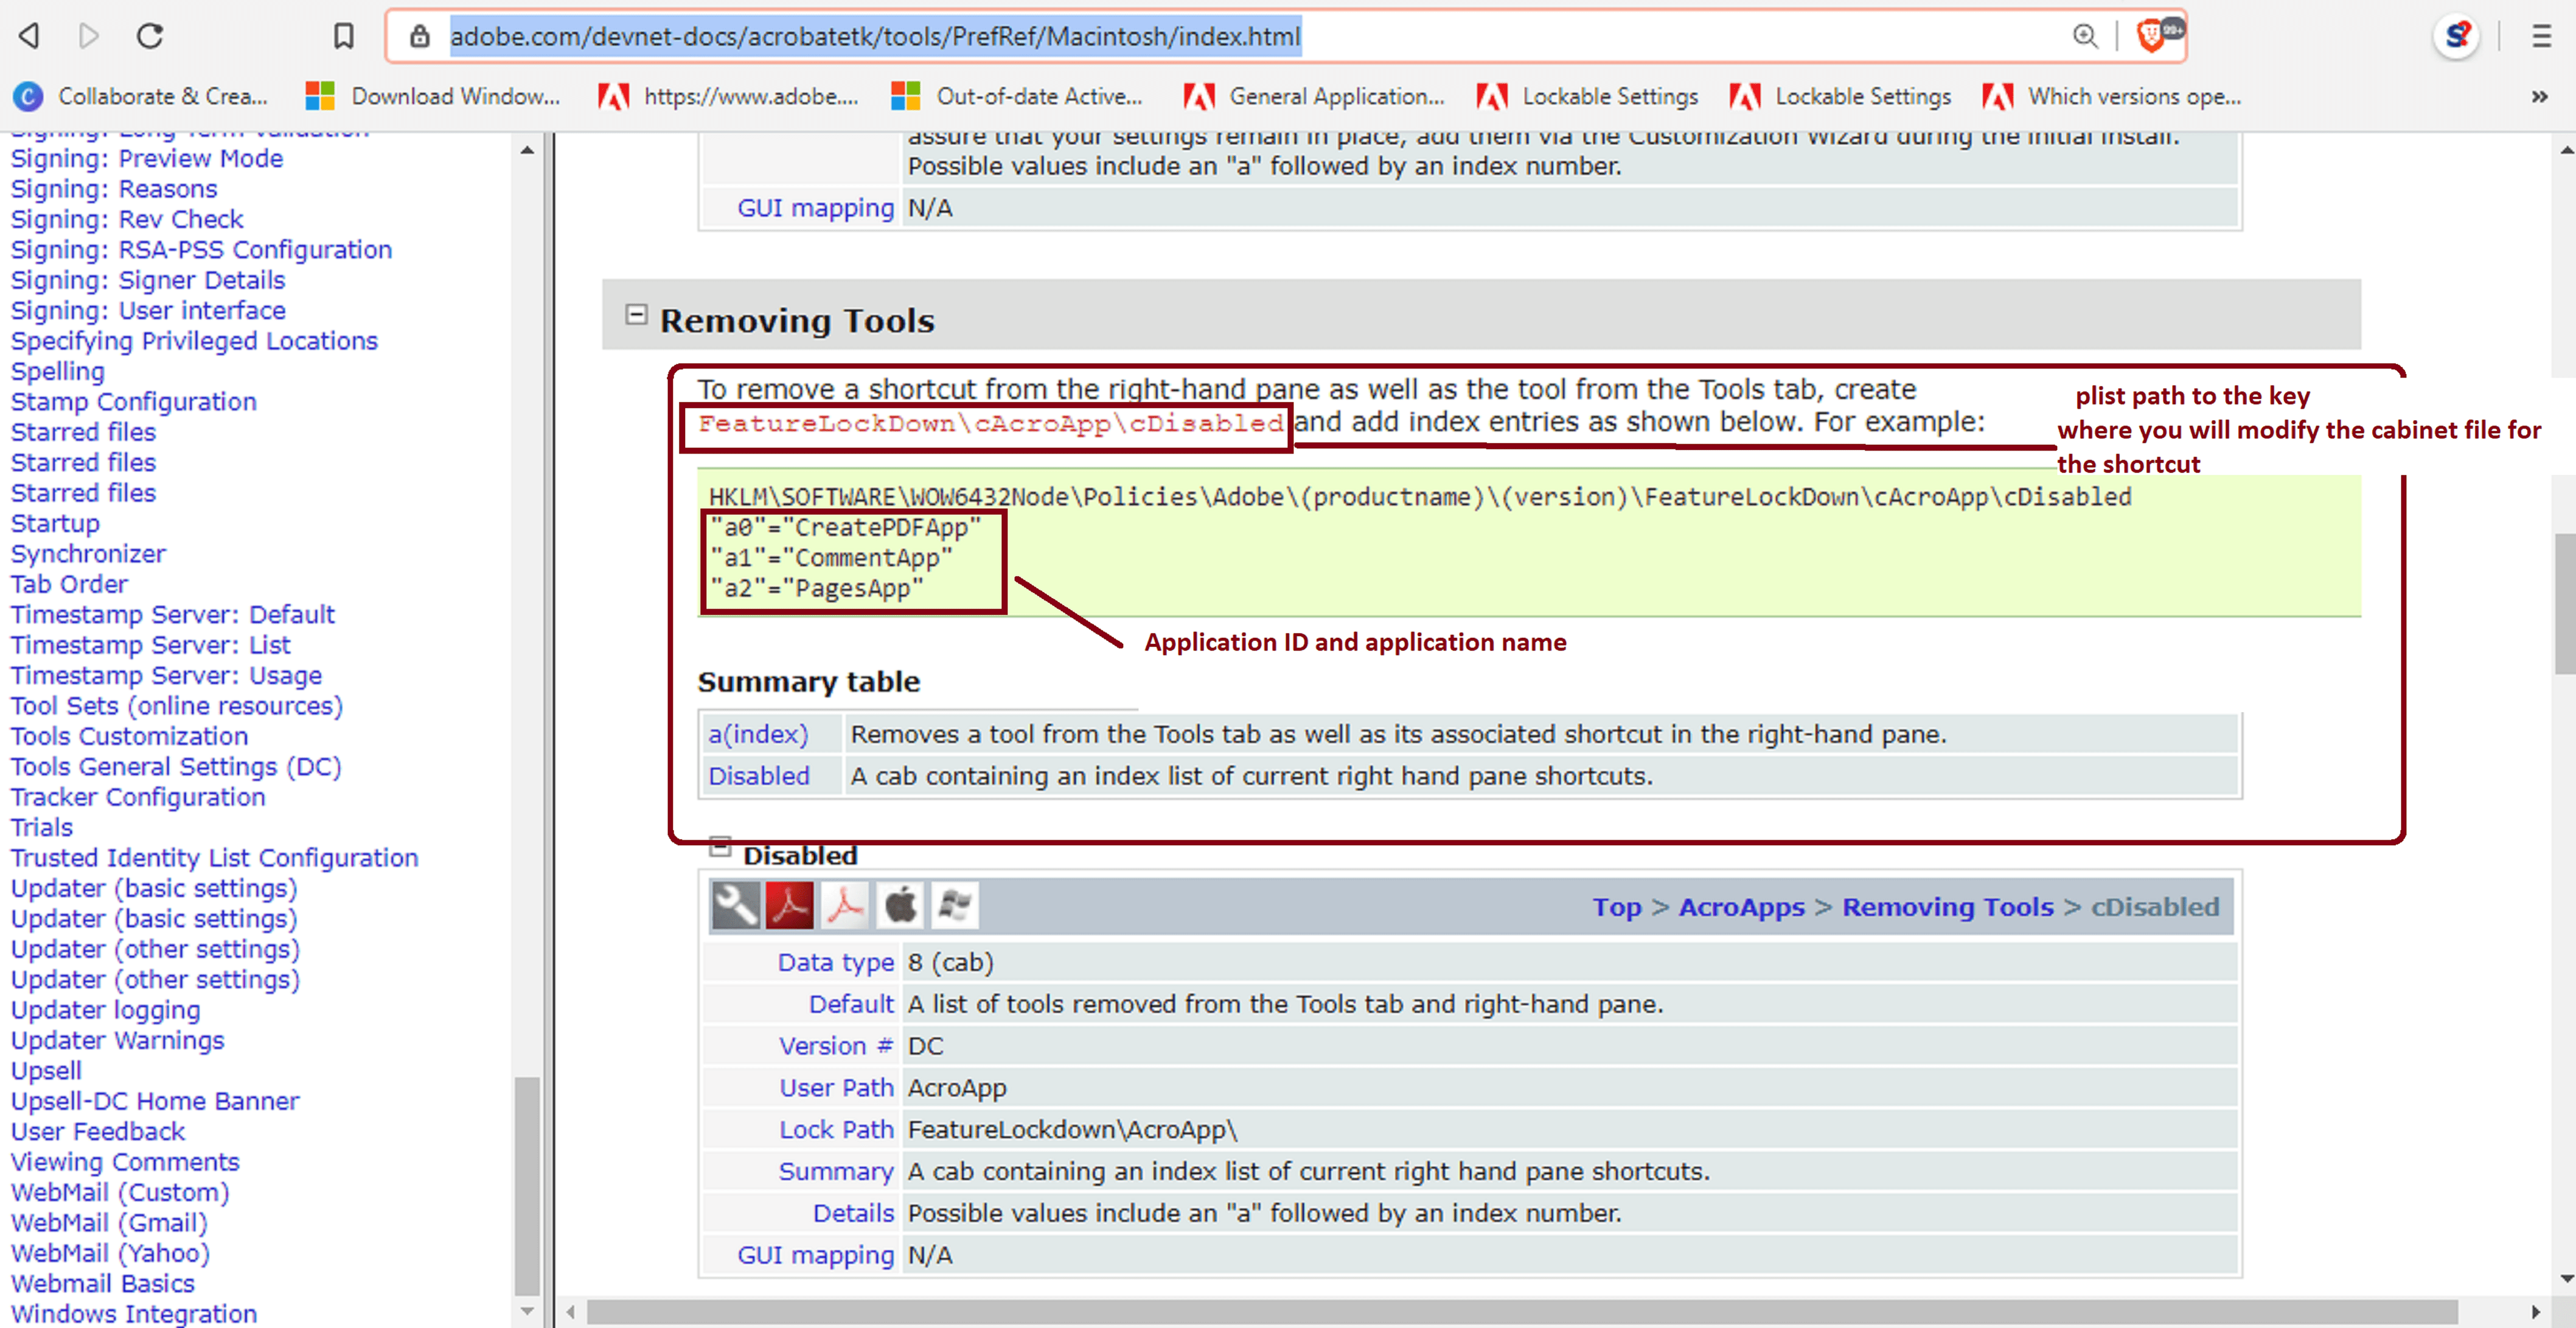Viewport: 2576px width, 1328px height.
Task: Click the AcroApps breadcrumb link
Action: pos(1741,907)
